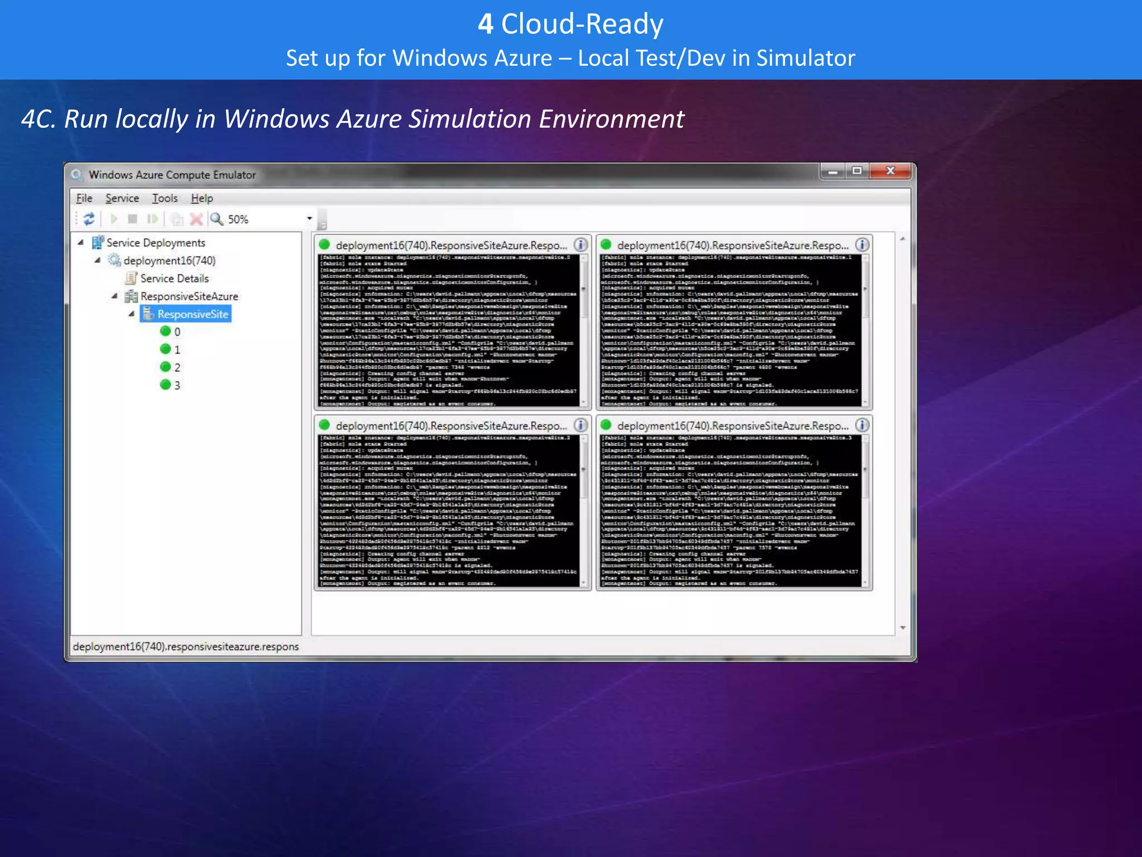1142x857 pixels.
Task: Click info icon on instance 2 console panel
Action: click(580, 425)
